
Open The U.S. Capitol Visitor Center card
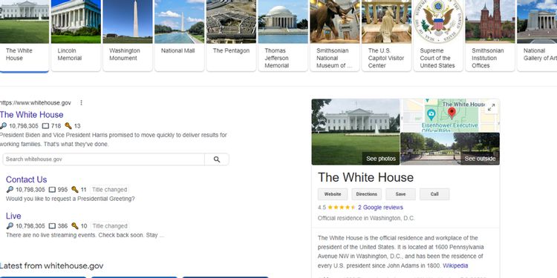coord(386,36)
